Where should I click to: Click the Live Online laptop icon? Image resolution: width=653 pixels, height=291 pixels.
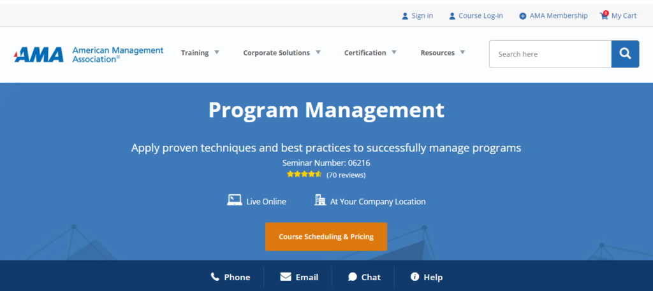tap(235, 200)
